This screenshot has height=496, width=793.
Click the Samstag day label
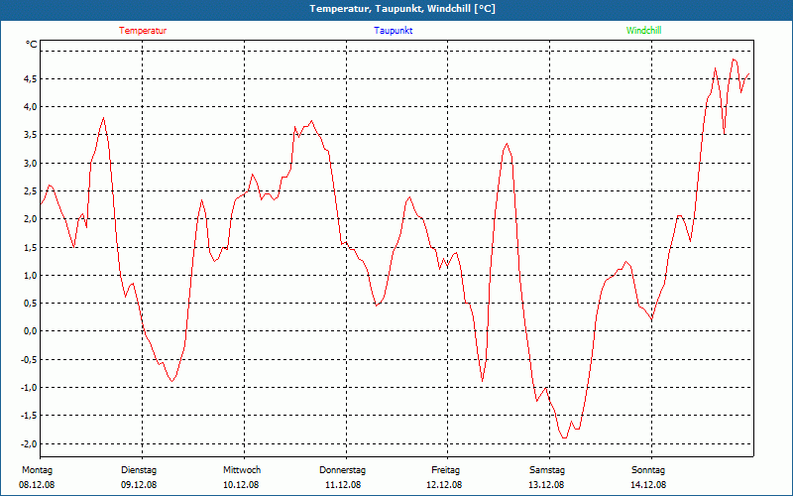click(x=547, y=470)
